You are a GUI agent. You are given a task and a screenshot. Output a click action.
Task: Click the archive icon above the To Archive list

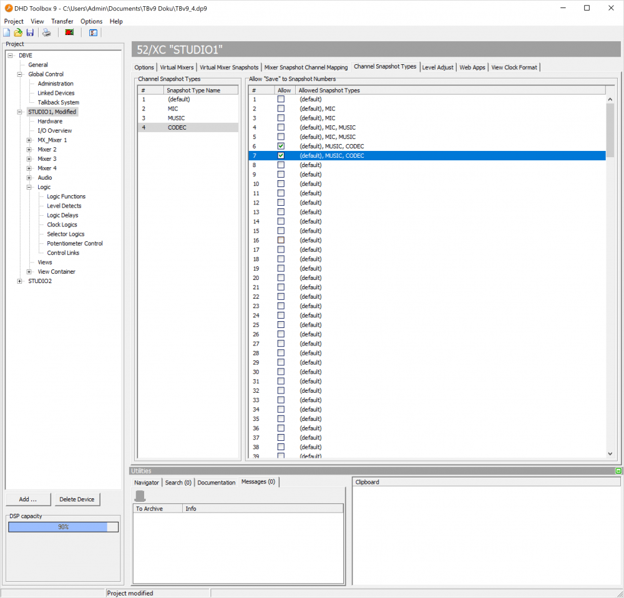(140, 495)
